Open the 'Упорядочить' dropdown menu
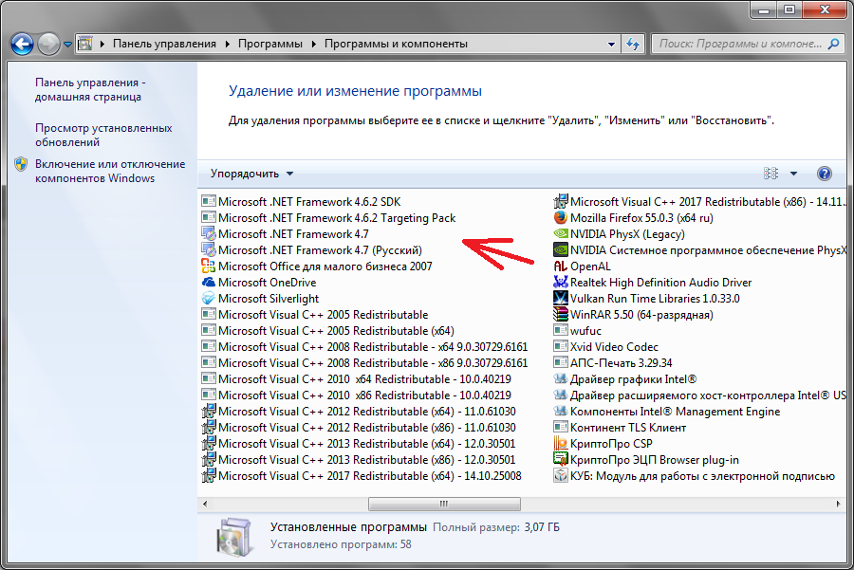 251,174
